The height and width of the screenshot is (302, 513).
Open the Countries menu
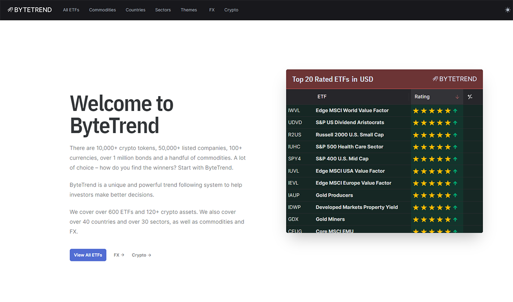(136, 10)
